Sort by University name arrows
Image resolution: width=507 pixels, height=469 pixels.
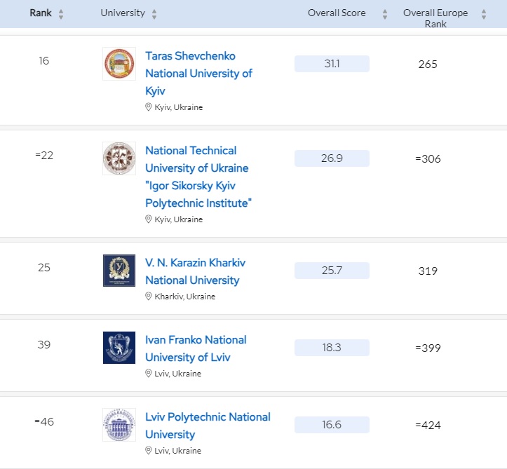pos(154,14)
